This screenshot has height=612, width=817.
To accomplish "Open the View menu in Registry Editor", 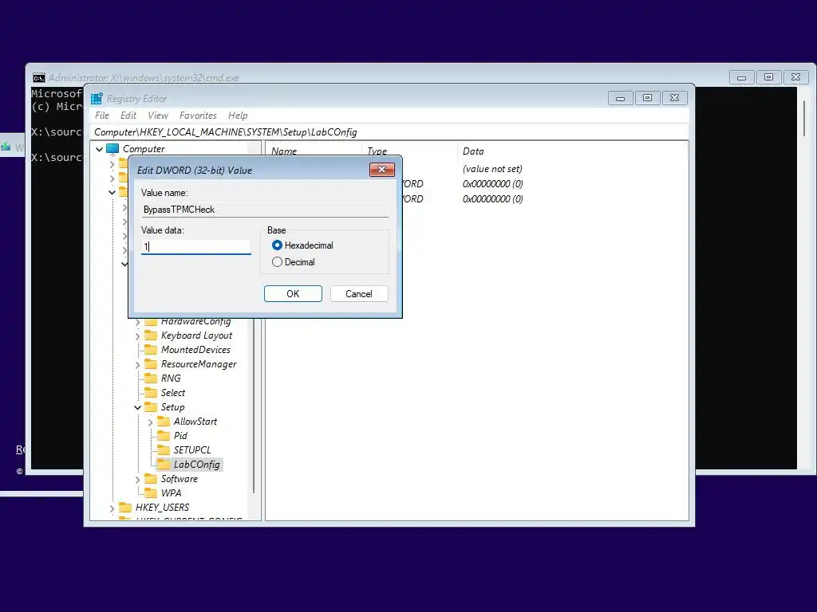I will click(158, 116).
